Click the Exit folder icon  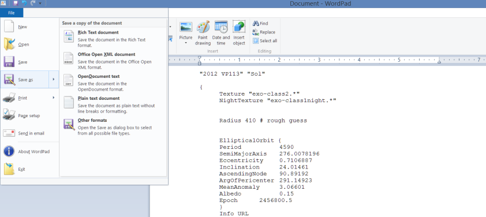[9, 169]
